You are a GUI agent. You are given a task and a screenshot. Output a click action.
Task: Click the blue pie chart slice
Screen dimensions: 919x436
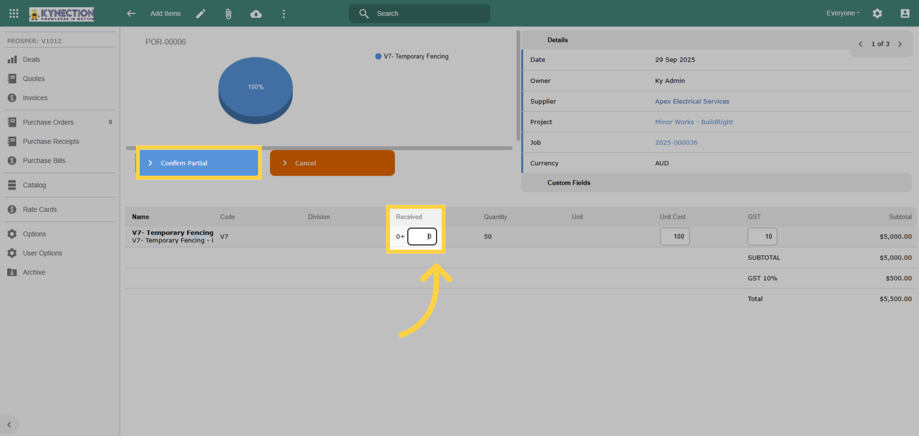pyautogui.click(x=255, y=87)
